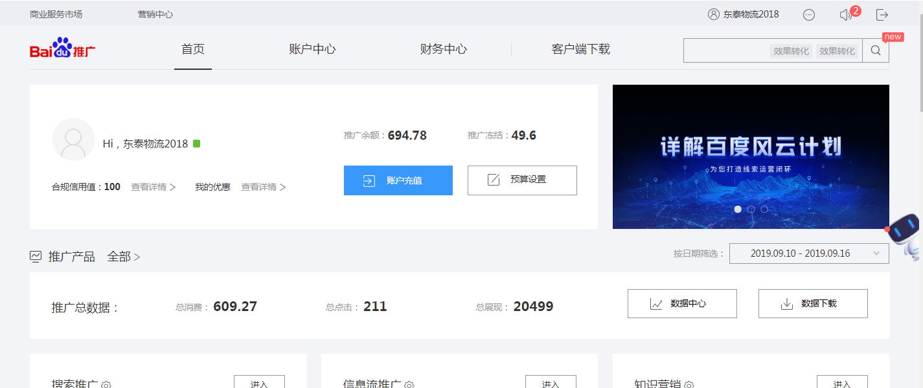Click the 按日期筛选 label
The height and width of the screenshot is (388, 923).
click(x=699, y=253)
